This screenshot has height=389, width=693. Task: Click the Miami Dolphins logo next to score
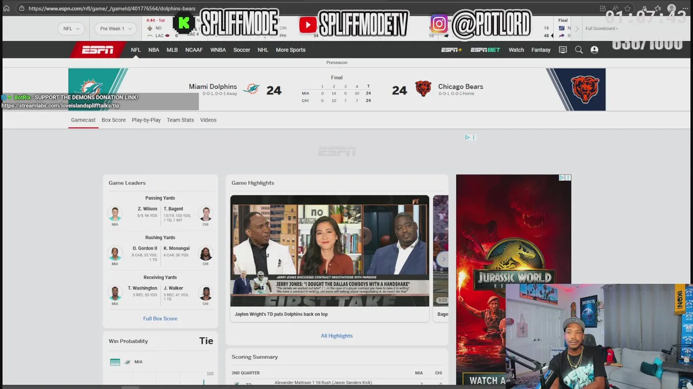pyautogui.click(x=251, y=89)
